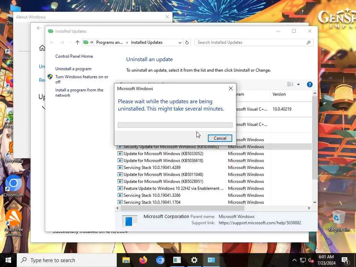Click version 10.0.40219 cell
The image size is (356, 267).
[282, 109]
